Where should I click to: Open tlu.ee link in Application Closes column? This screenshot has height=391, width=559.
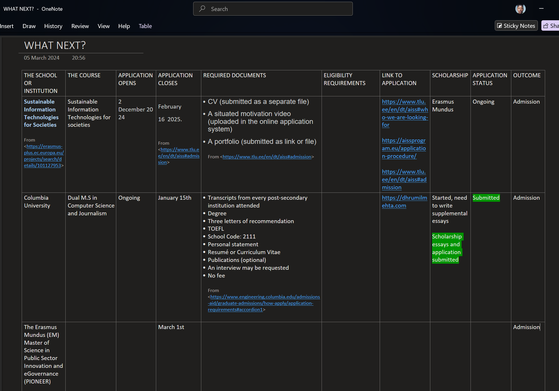click(179, 156)
